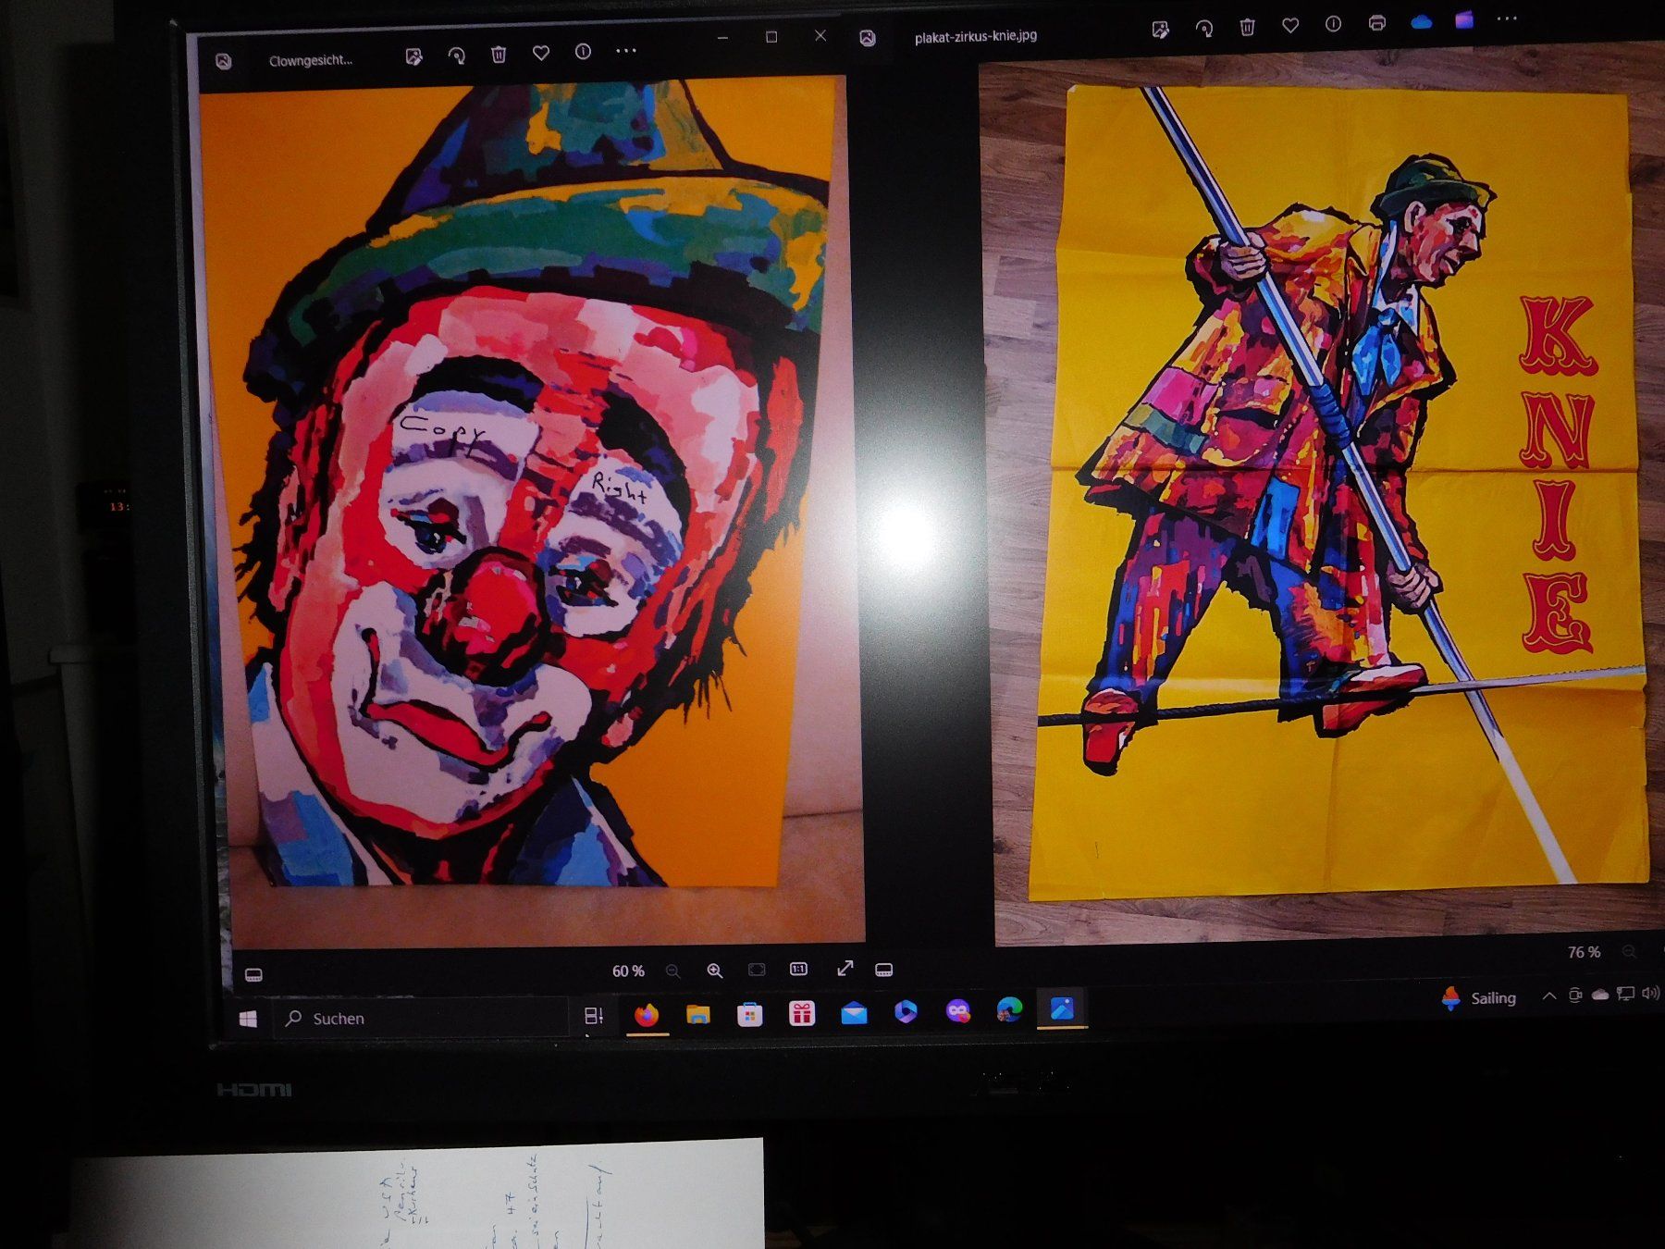
Task: Click the Sailing widget in the system tray
Action: click(1480, 997)
